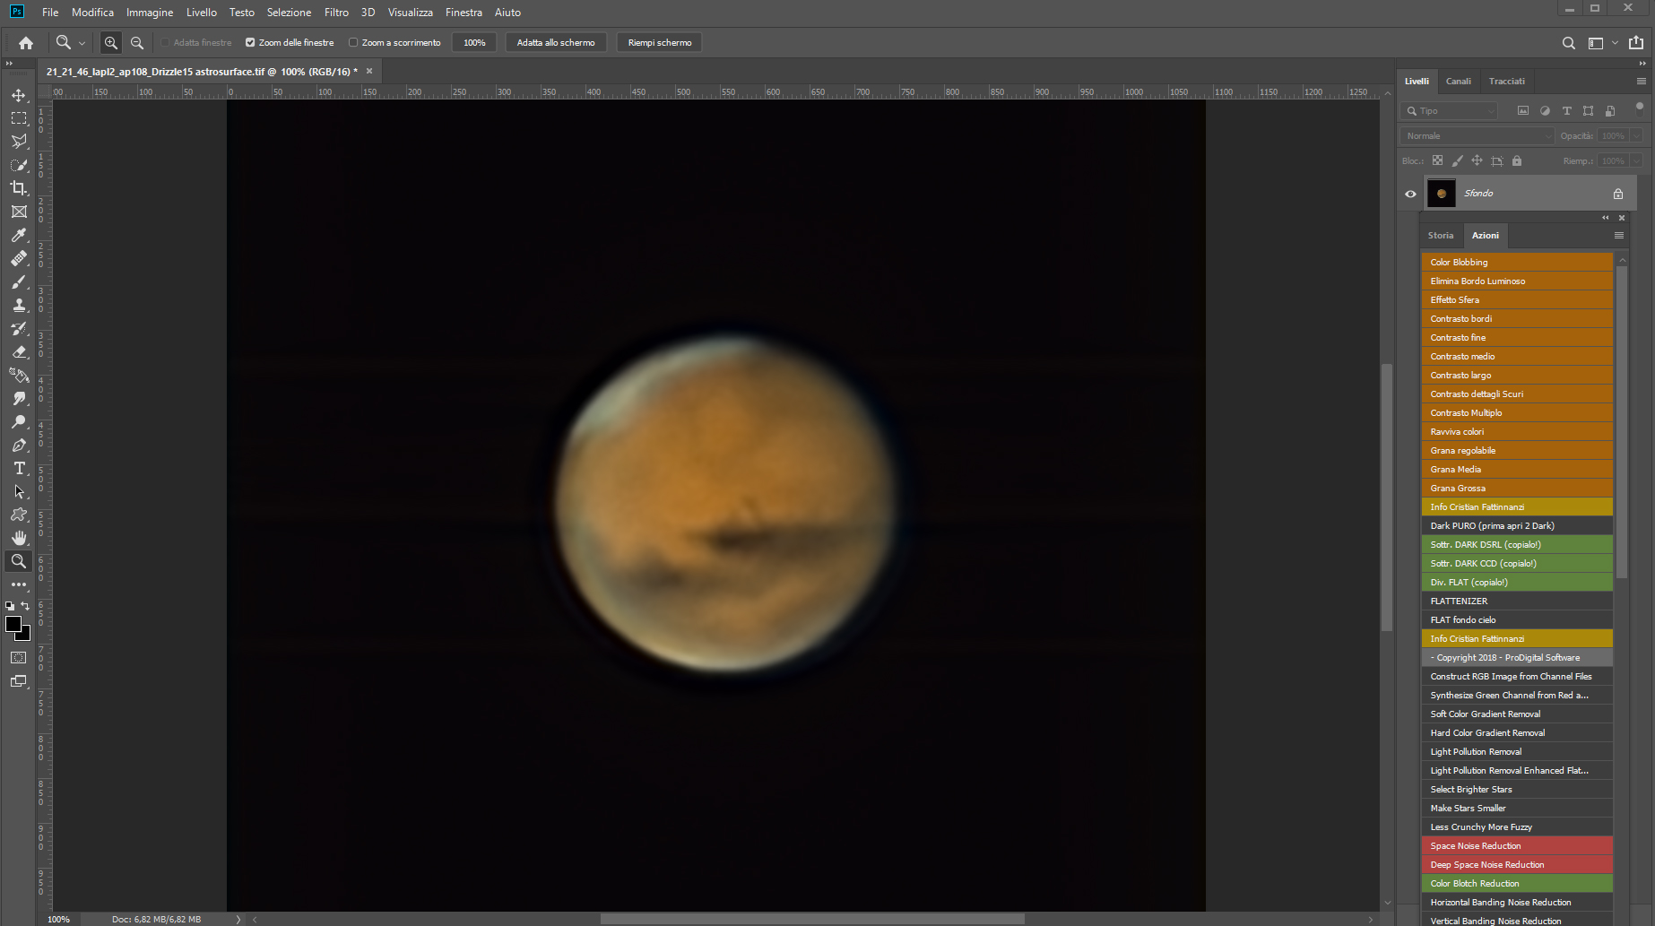This screenshot has width=1655, height=926.
Task: Switch to the Tracciati tab
Action: [1506, 82]
